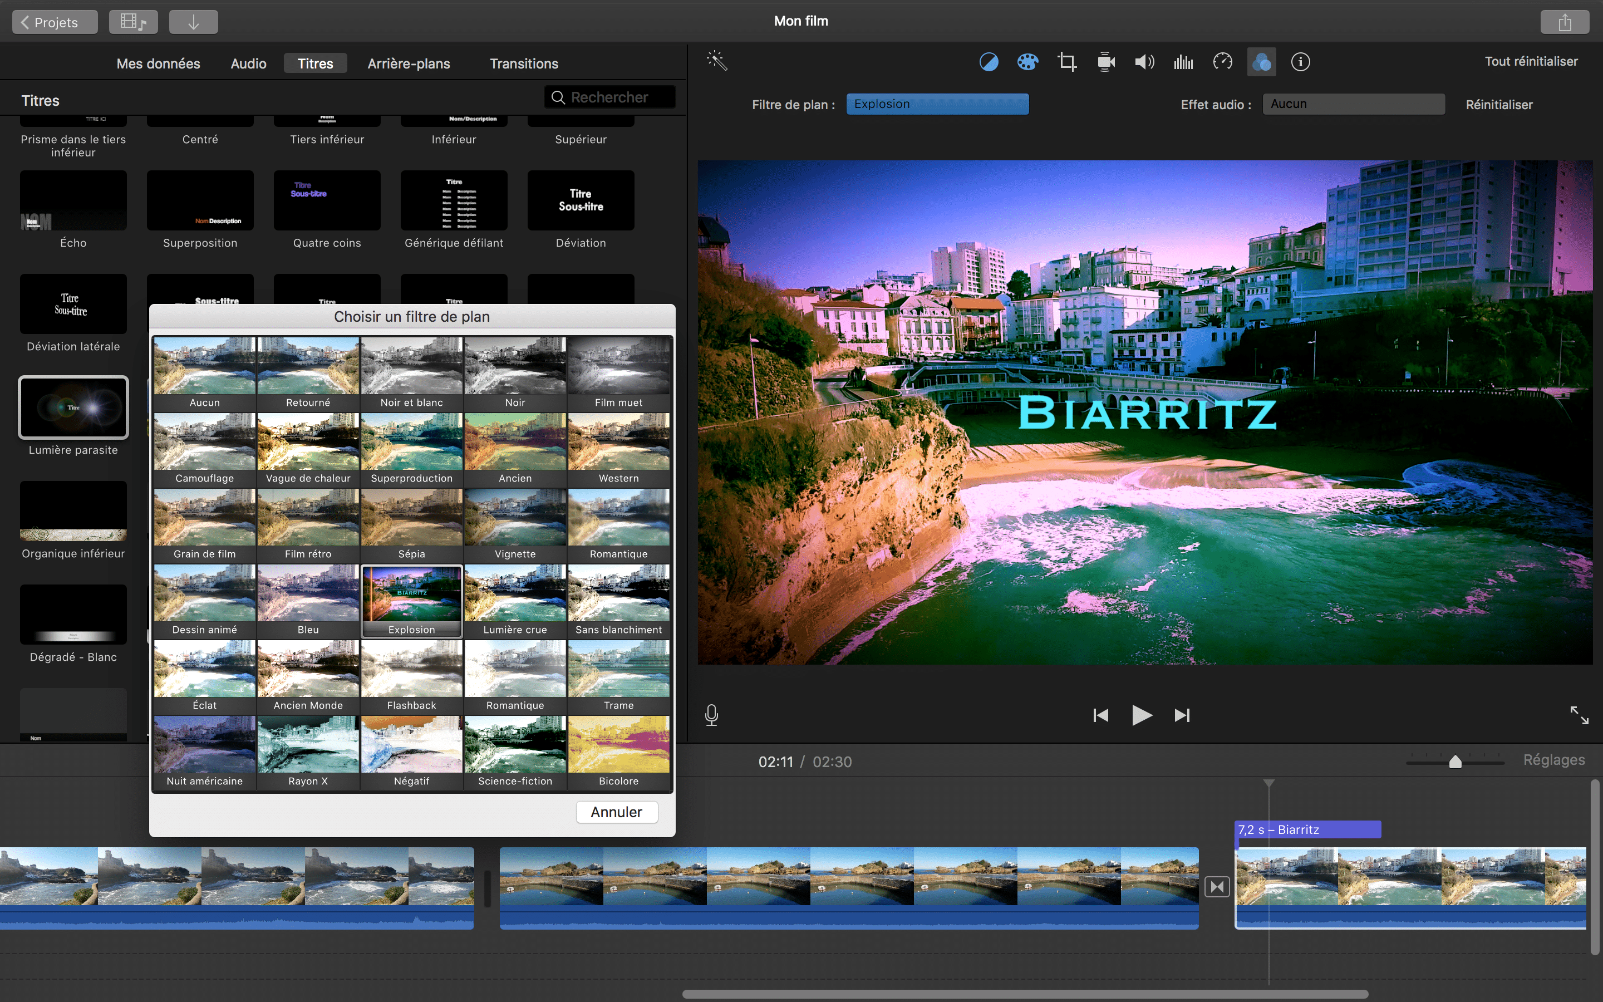This screenshot has height=1002, width=1603.
Task: Switch to the Transitions tab
Action: coord(524,63)
